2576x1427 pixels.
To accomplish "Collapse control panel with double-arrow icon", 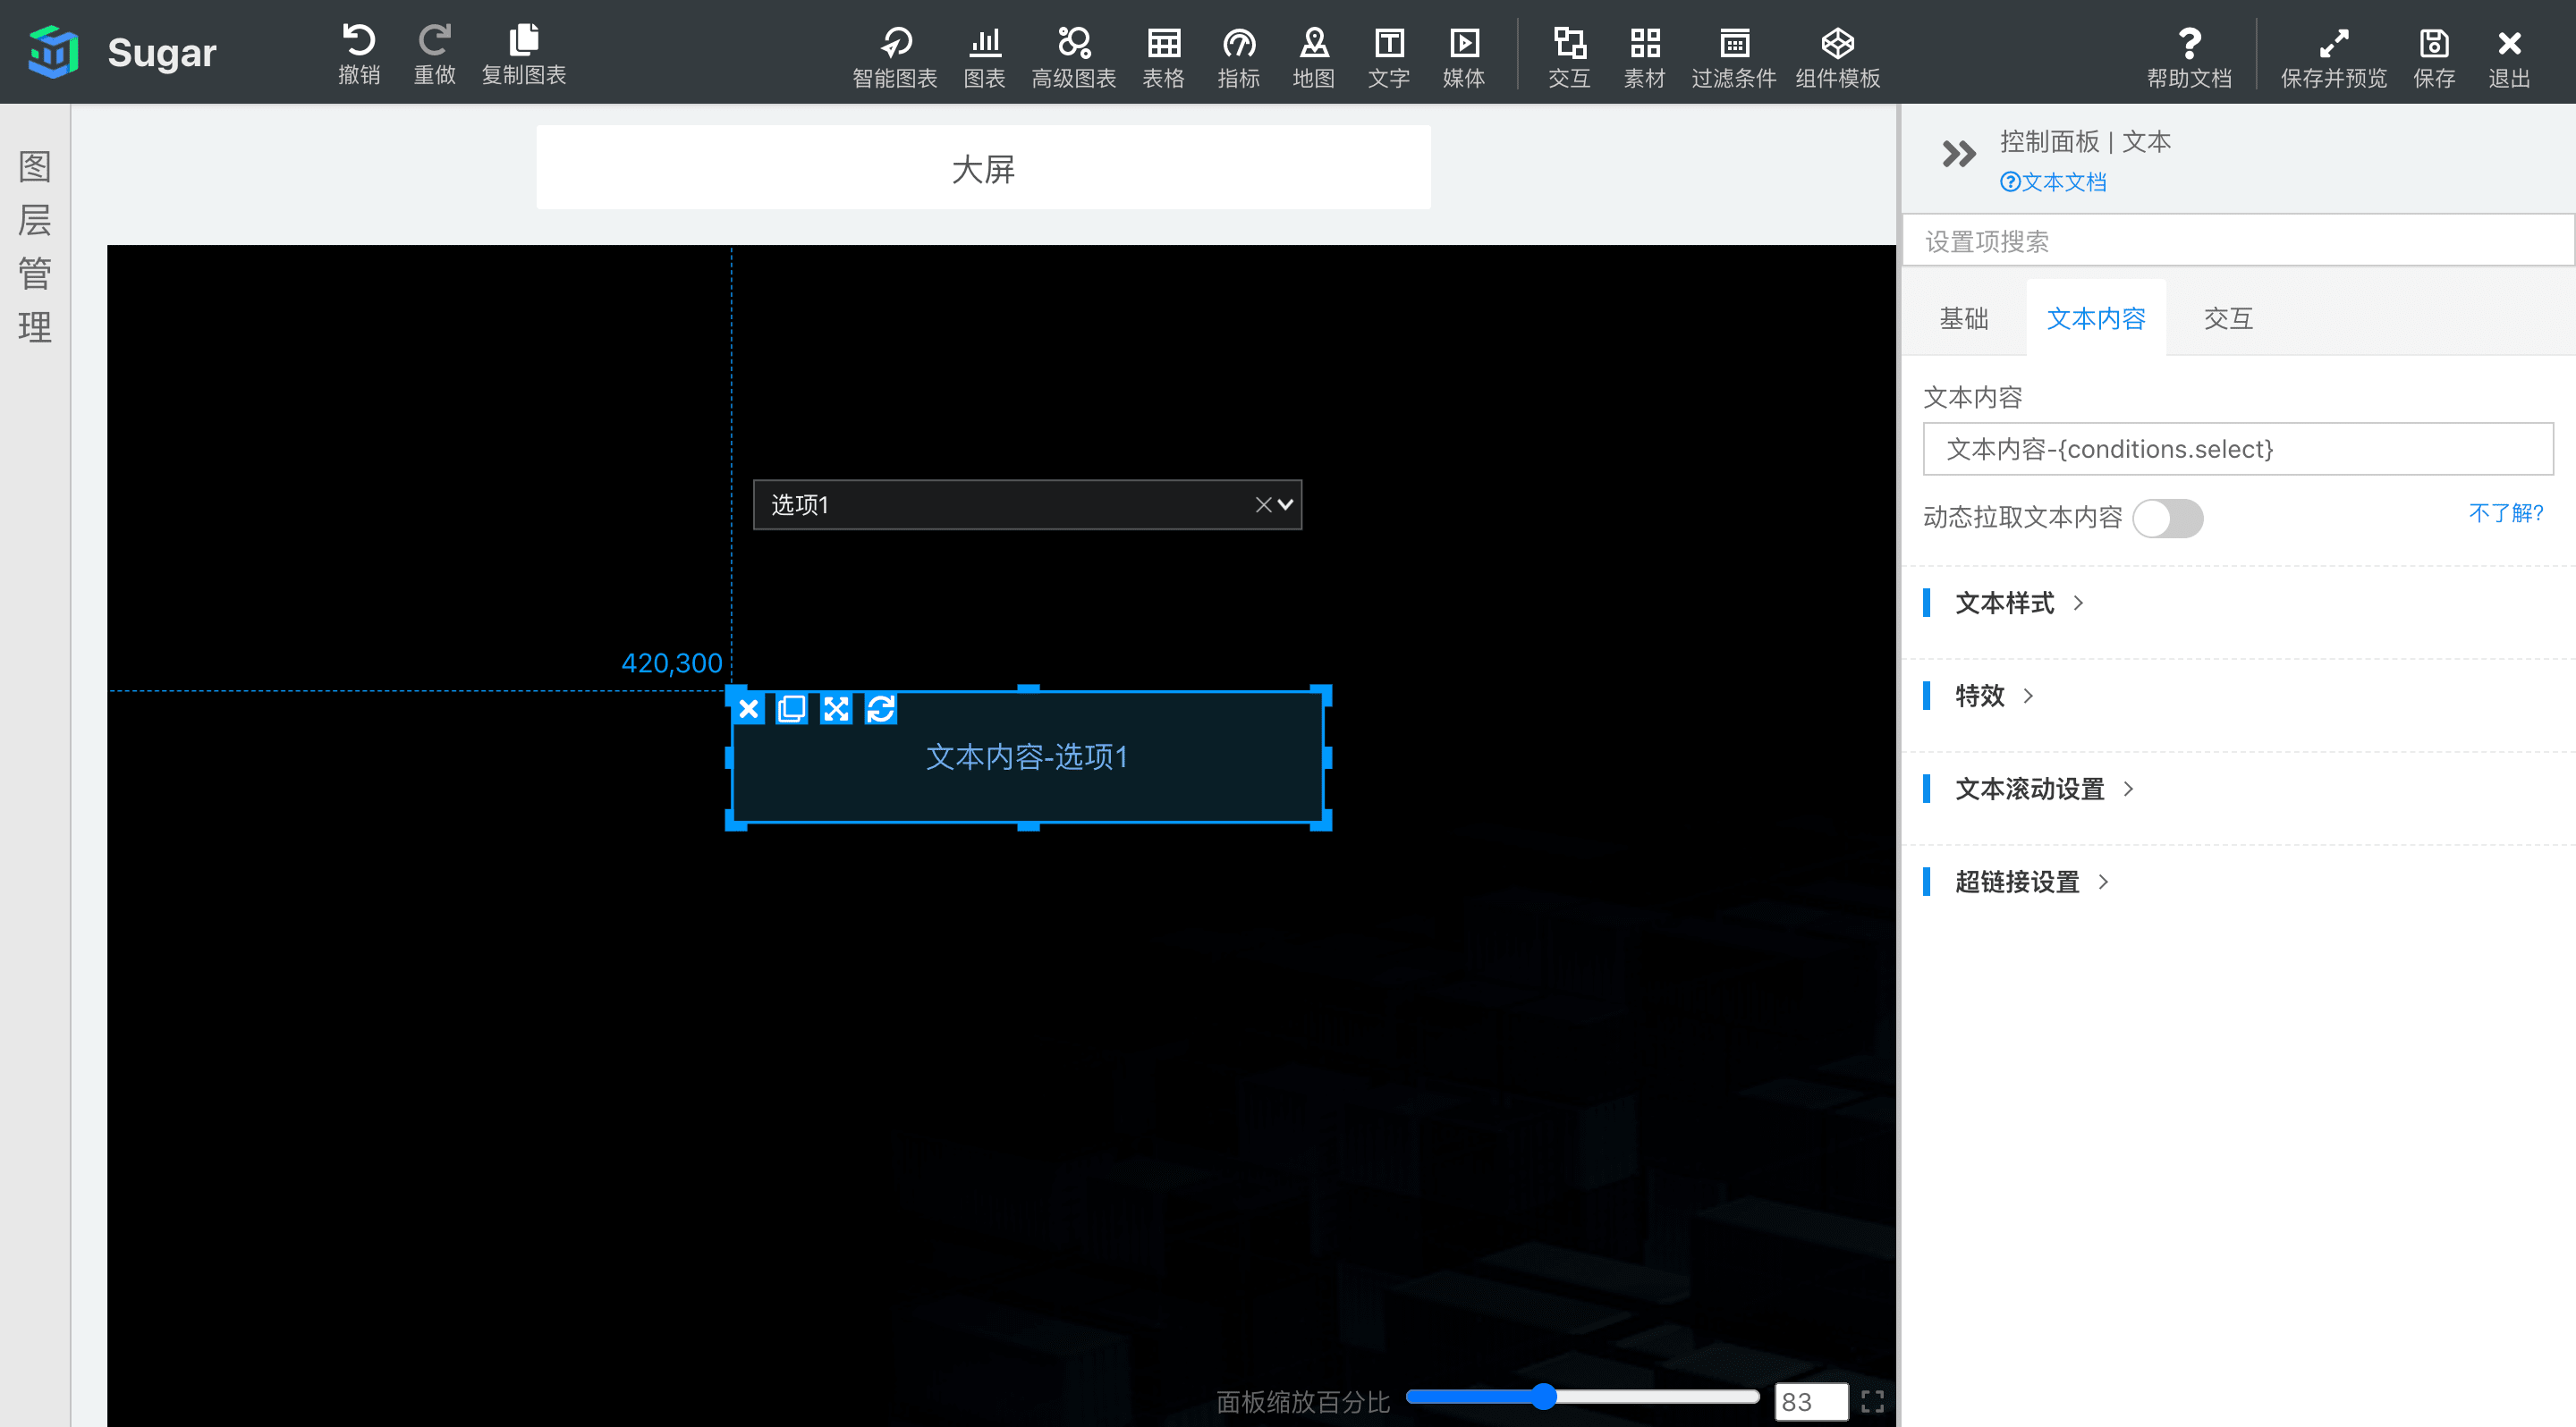I will point(1958,154).
